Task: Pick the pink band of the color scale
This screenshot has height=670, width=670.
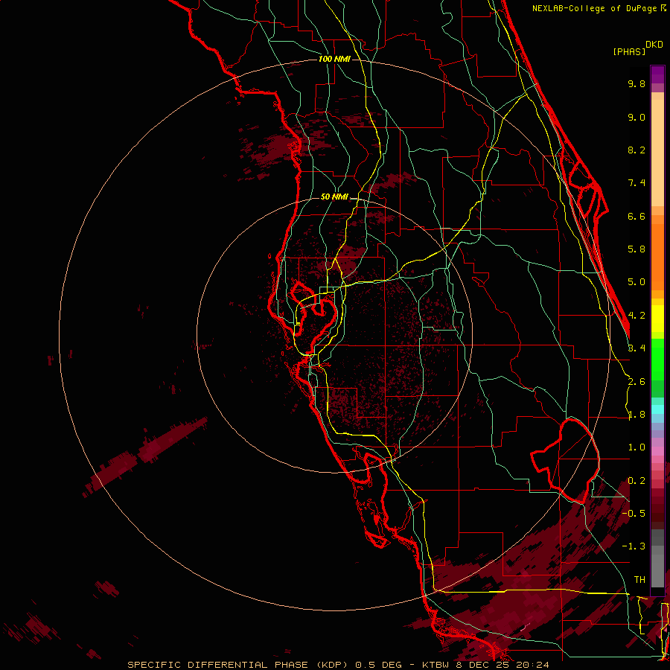Action: click(657, 451)
